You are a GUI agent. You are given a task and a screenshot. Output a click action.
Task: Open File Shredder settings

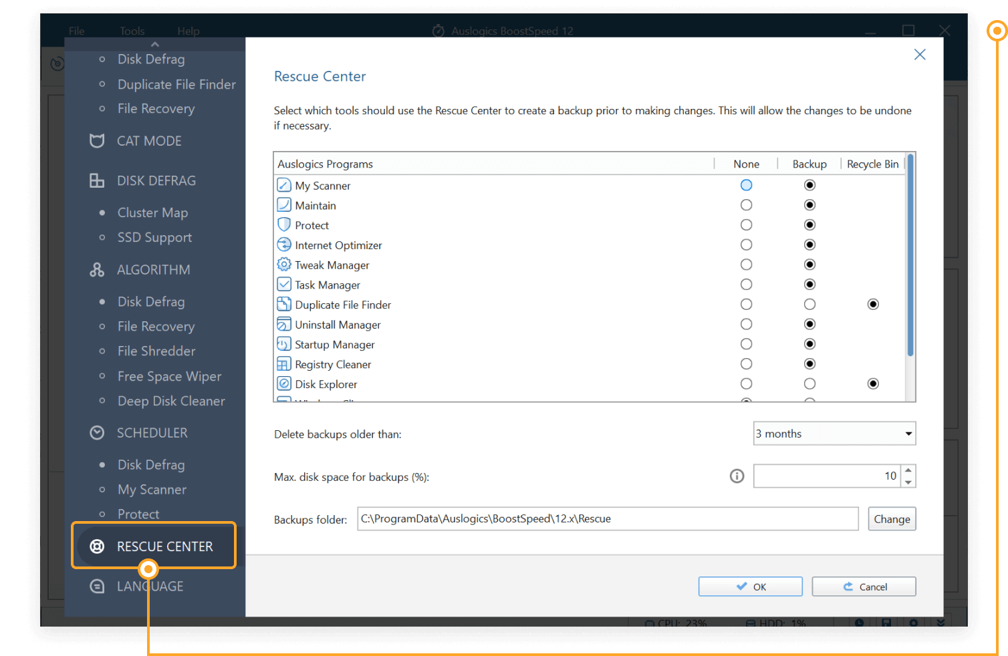coord(156,351)
